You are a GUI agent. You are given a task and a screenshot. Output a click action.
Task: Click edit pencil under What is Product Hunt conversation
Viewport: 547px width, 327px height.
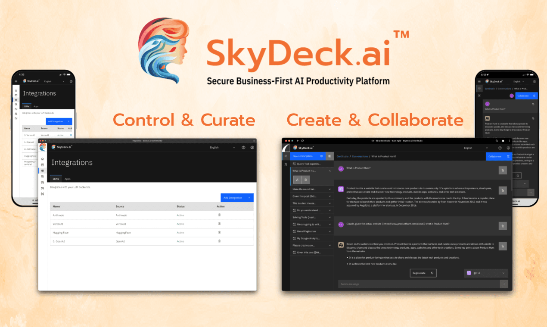click(x=297, y=179)
